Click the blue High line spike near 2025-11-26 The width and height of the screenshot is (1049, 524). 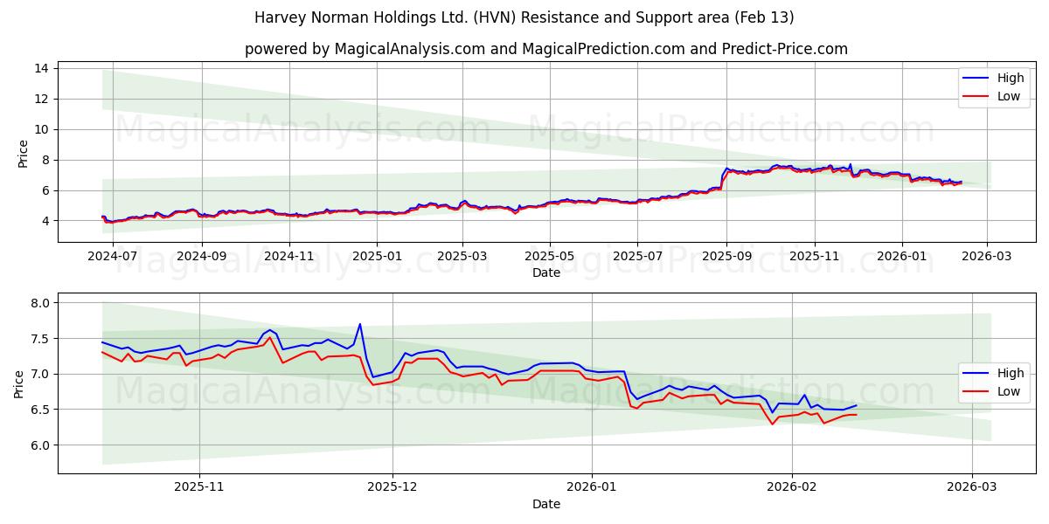(x=359, y=324)
